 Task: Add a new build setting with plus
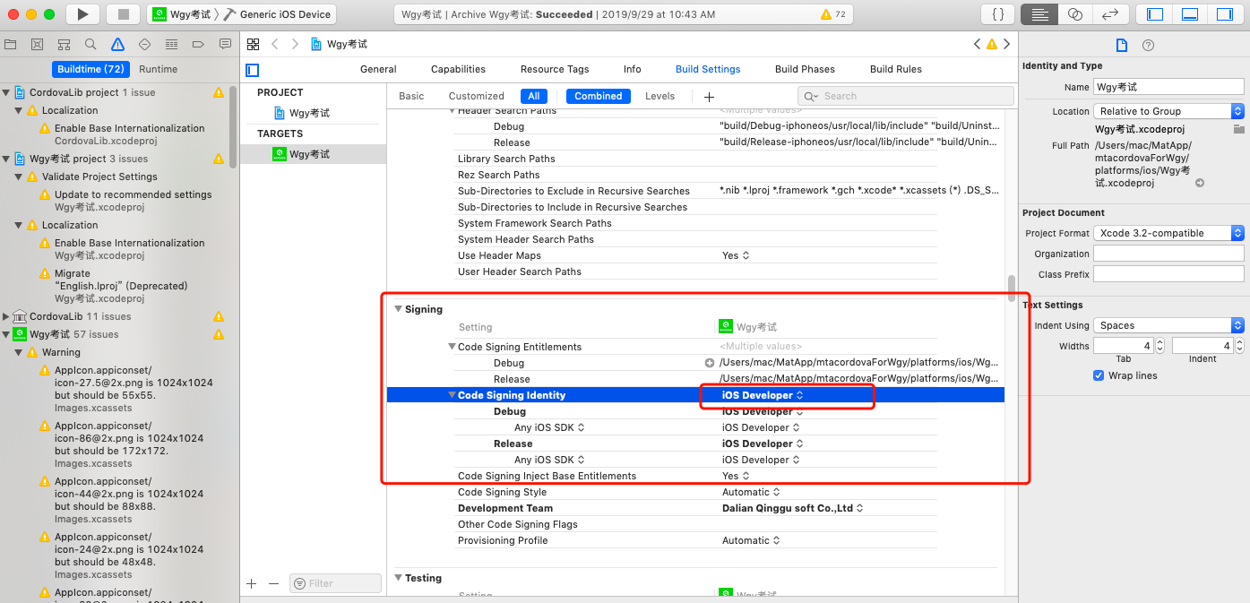(x=709, y=97)
